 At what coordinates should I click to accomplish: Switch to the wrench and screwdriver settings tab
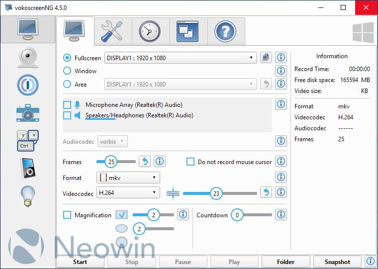pyautogui.click(x=113, y=31)
